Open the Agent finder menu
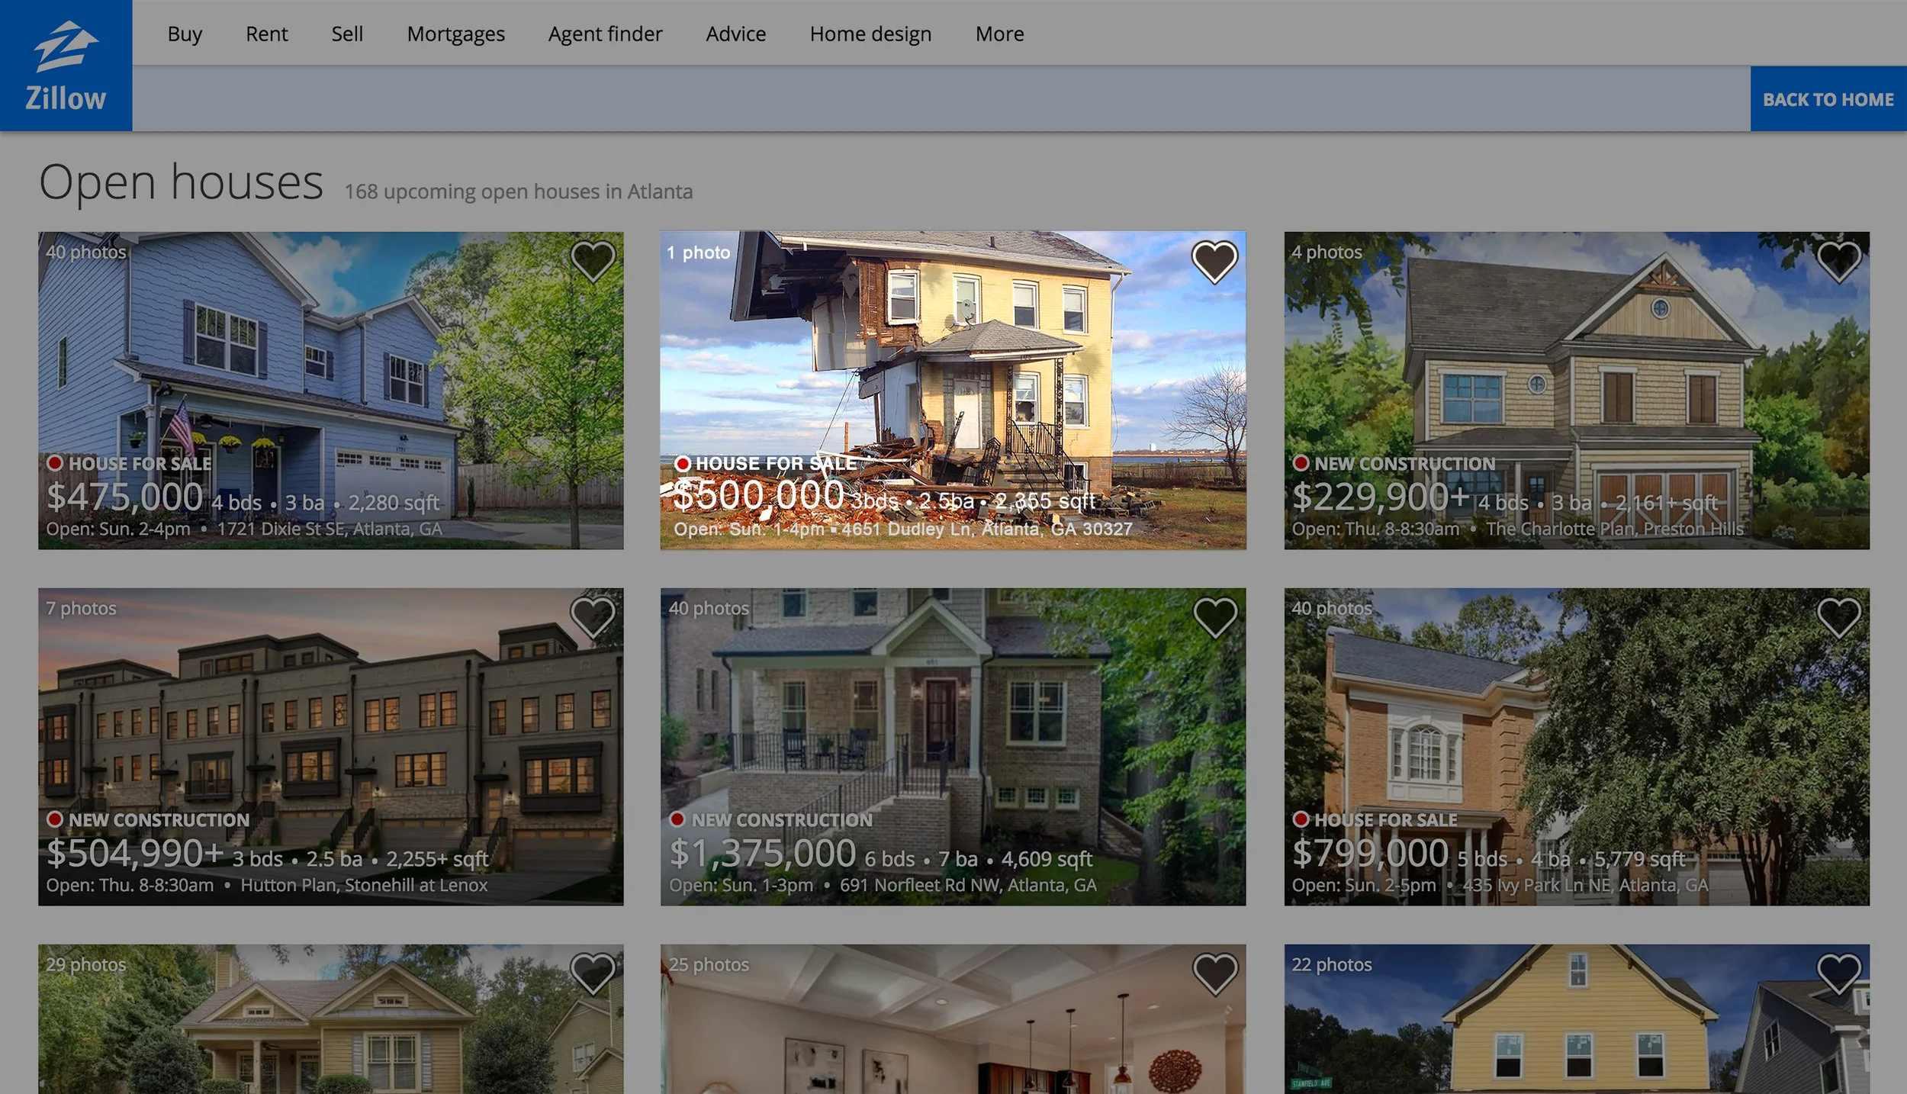The width and height of the screenshot is (1907, 1094). [605, 34]
